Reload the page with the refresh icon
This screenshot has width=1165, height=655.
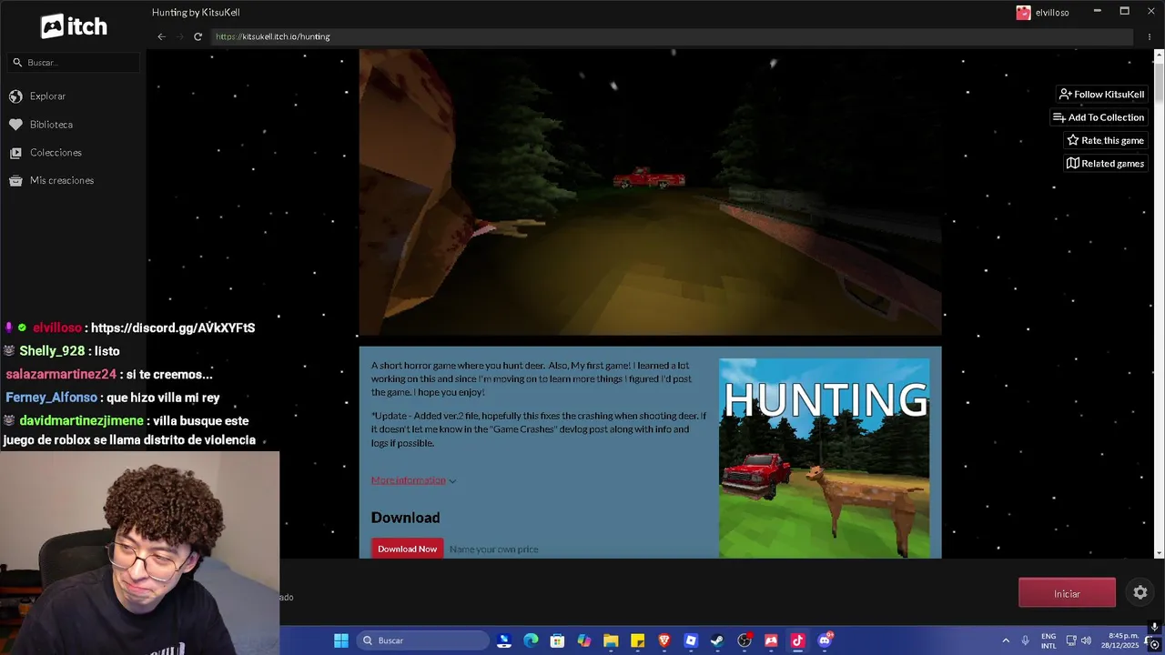(x=198, y=36)
